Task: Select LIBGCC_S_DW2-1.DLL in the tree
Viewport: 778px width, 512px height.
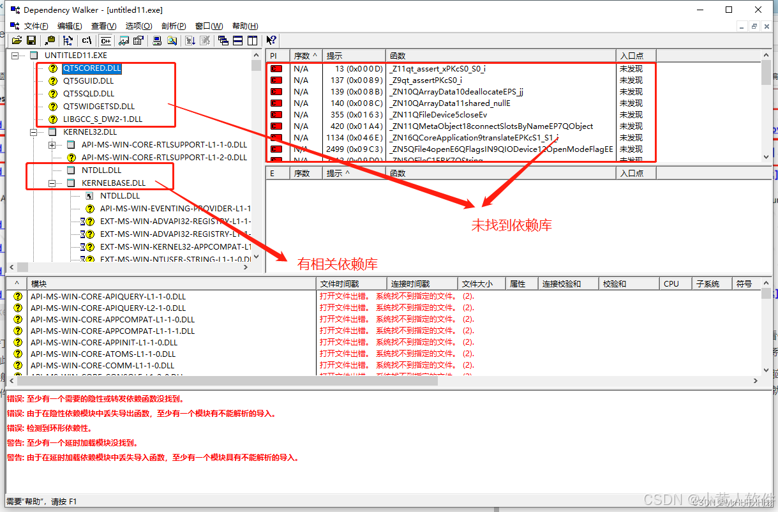Action: 103,119
